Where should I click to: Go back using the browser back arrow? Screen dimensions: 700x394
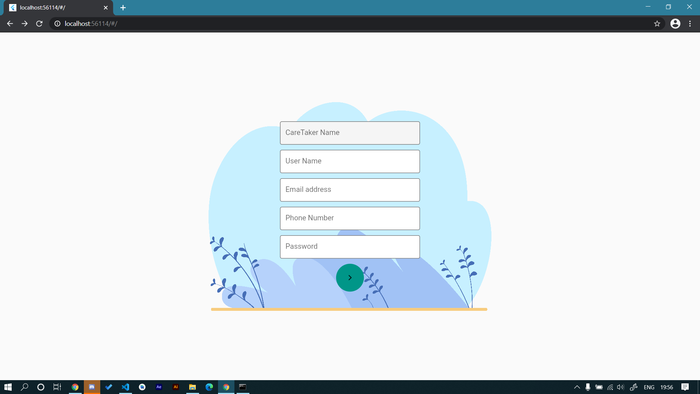[x=10, y=24]
